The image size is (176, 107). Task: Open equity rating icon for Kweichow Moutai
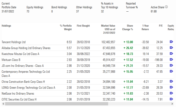[x=171, y=54]
